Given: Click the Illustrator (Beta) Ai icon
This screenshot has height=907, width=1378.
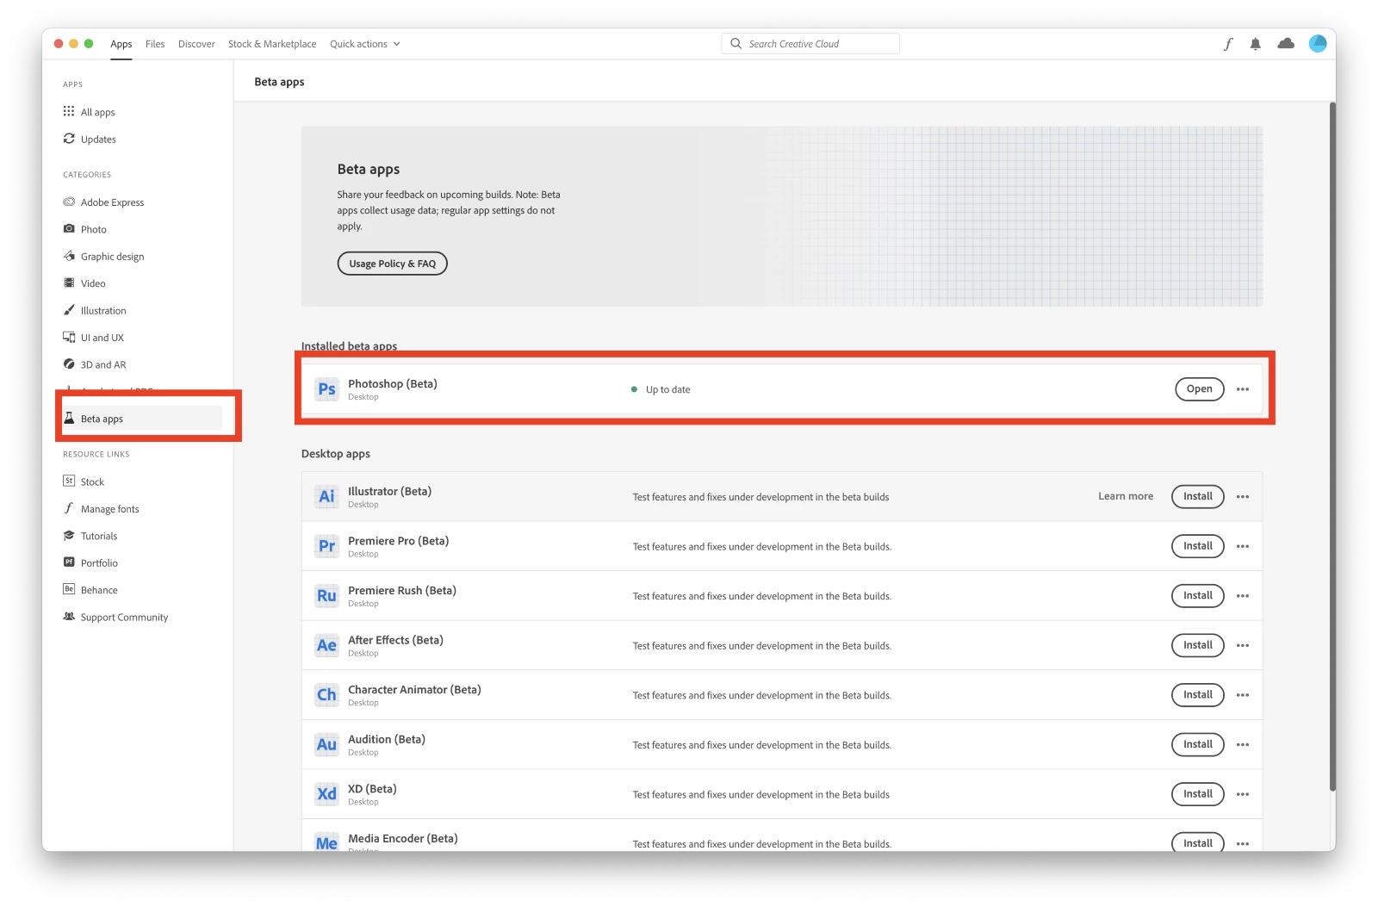Looking at the screenshot, I should point(326,496).
